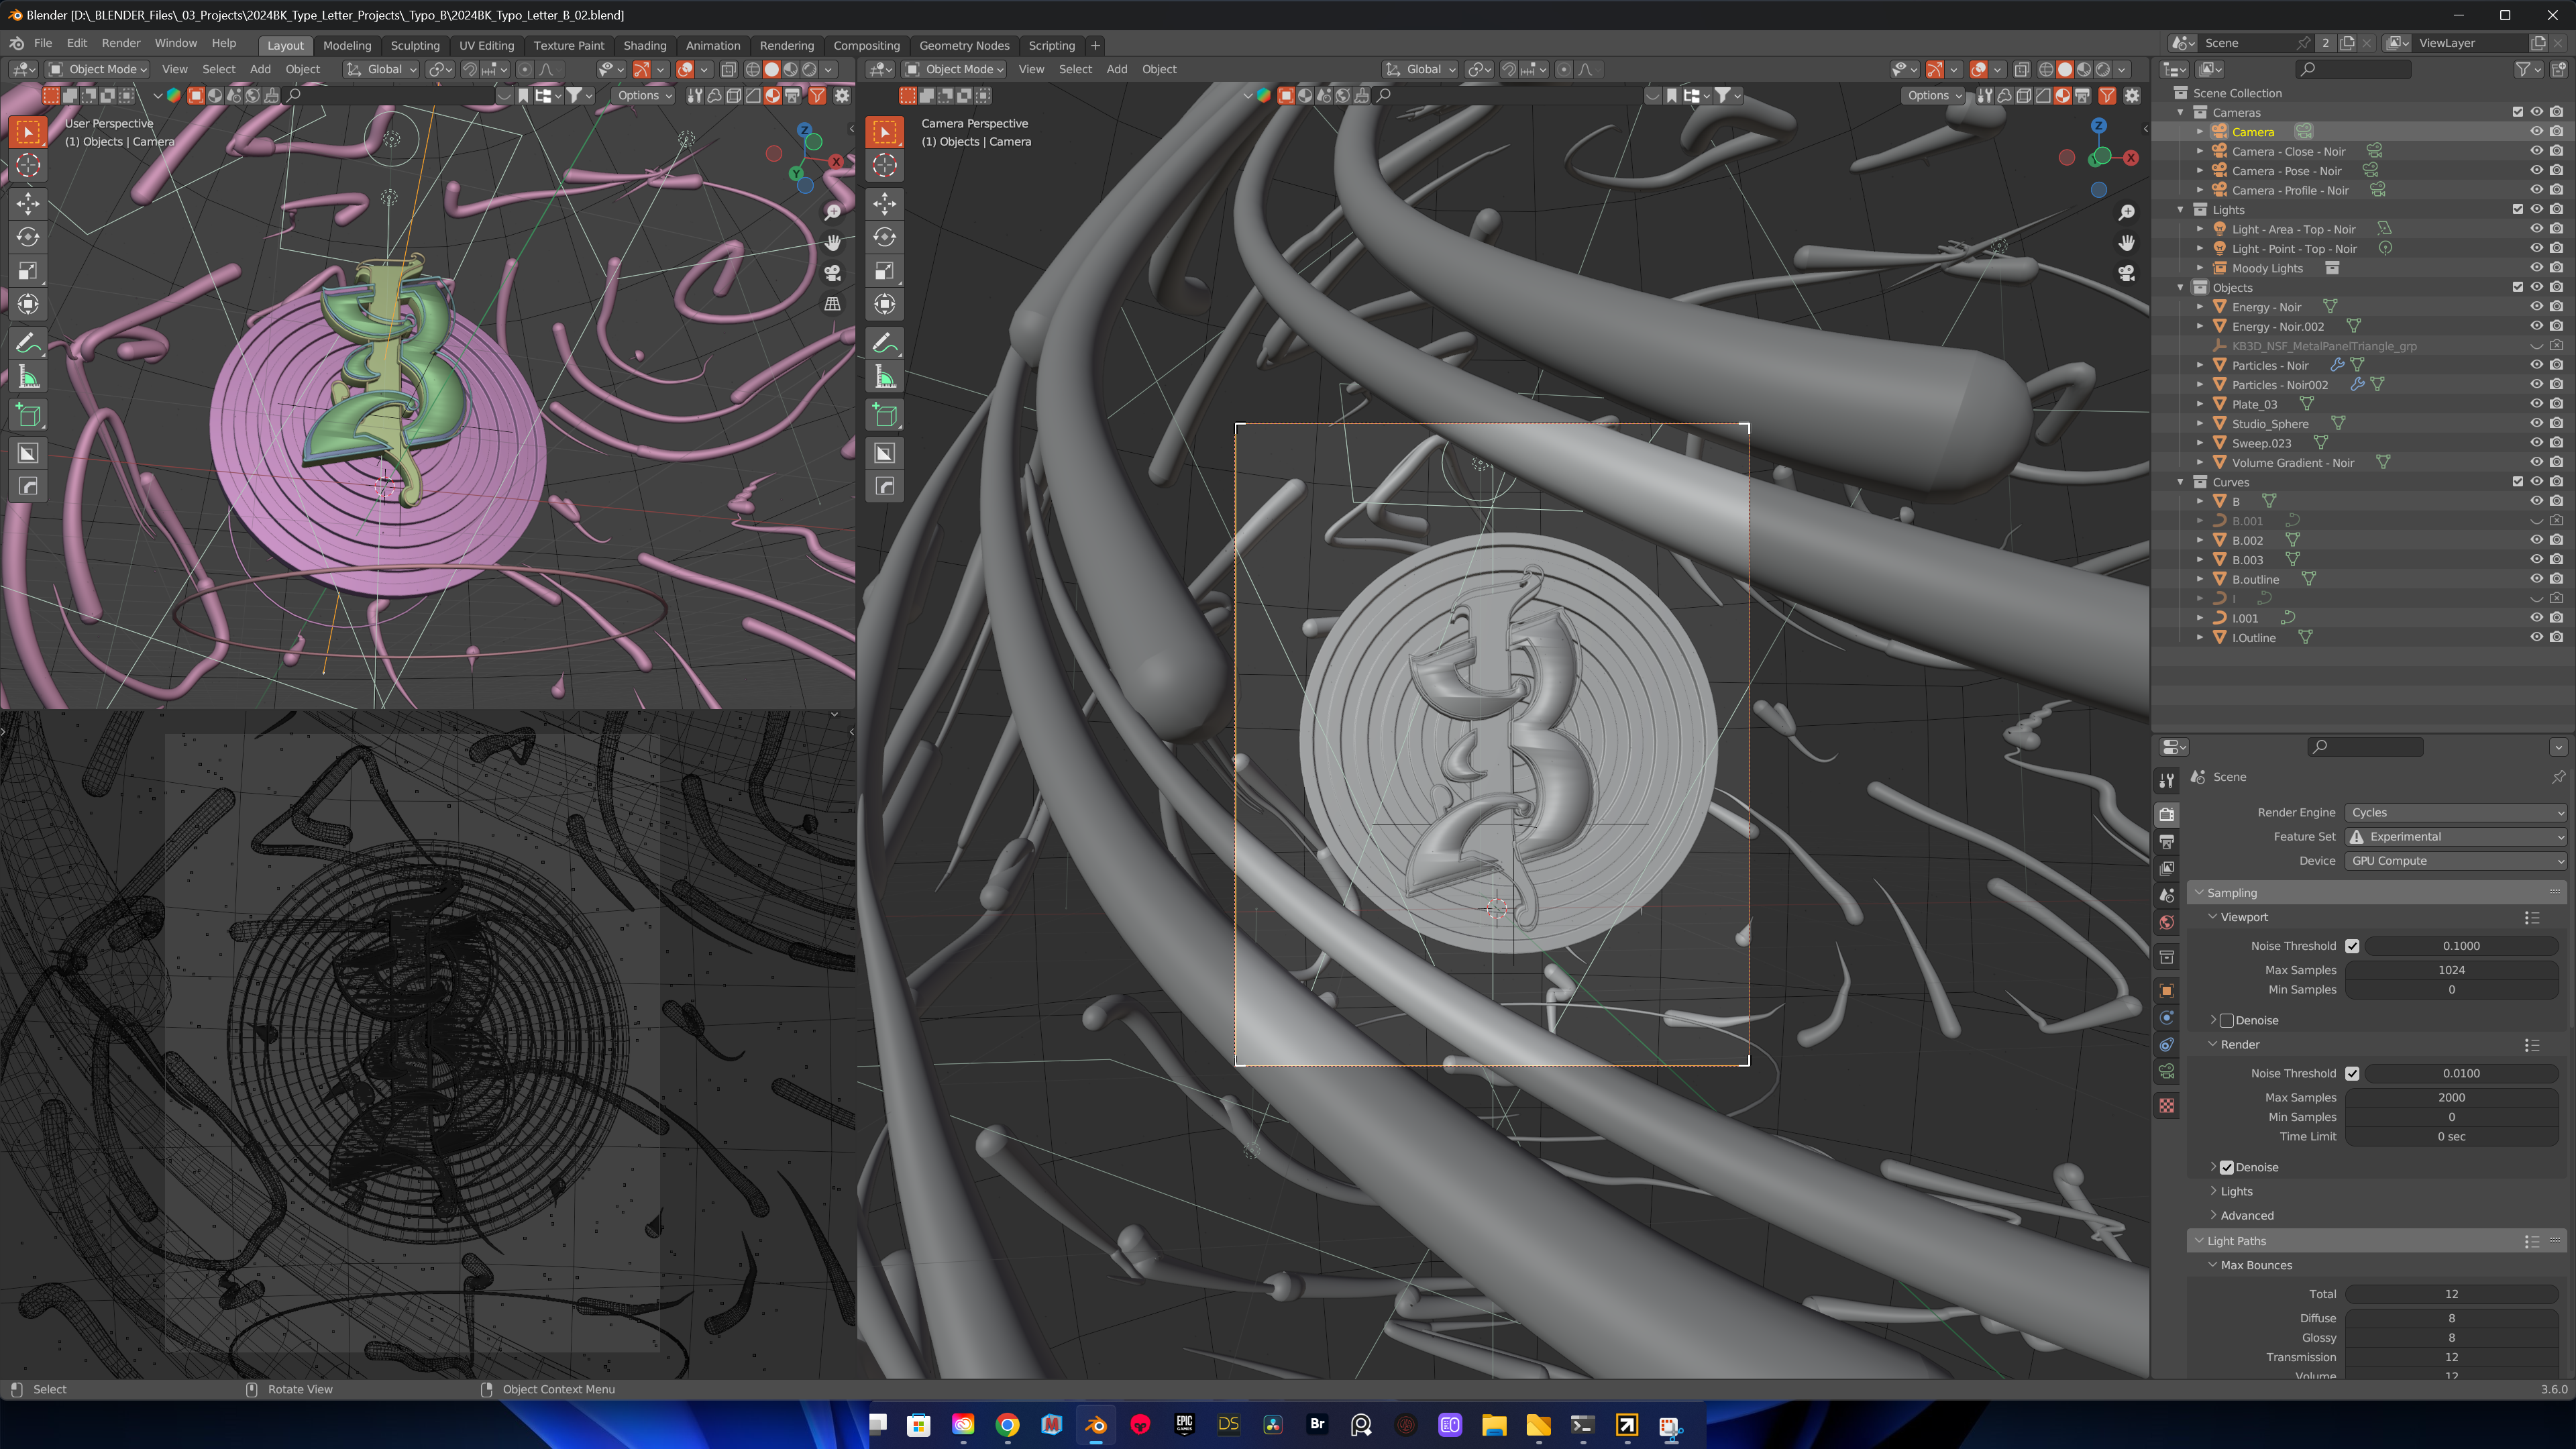Select the Cursor tool in left viewport
Image resolution: width=2576 pixels, height=1449 pixels.
[28, 165]
